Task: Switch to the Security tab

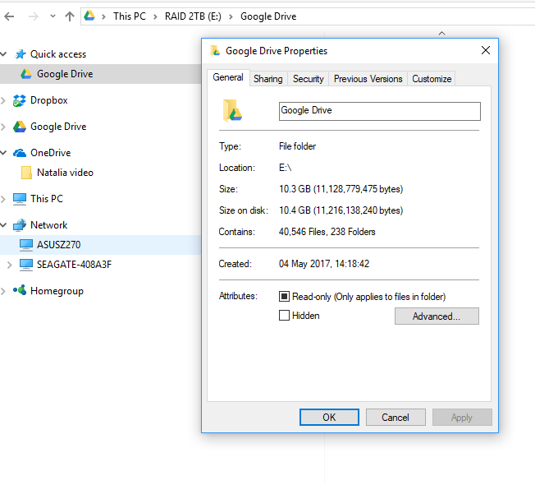Action: [308, 79]
